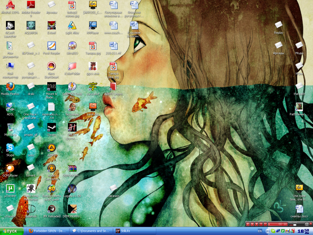Select the Курсовик Экономи... Word document
The image size is (313, 235).
pos(134,29)
